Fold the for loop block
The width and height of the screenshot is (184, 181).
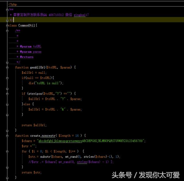[x=7, y=152]
